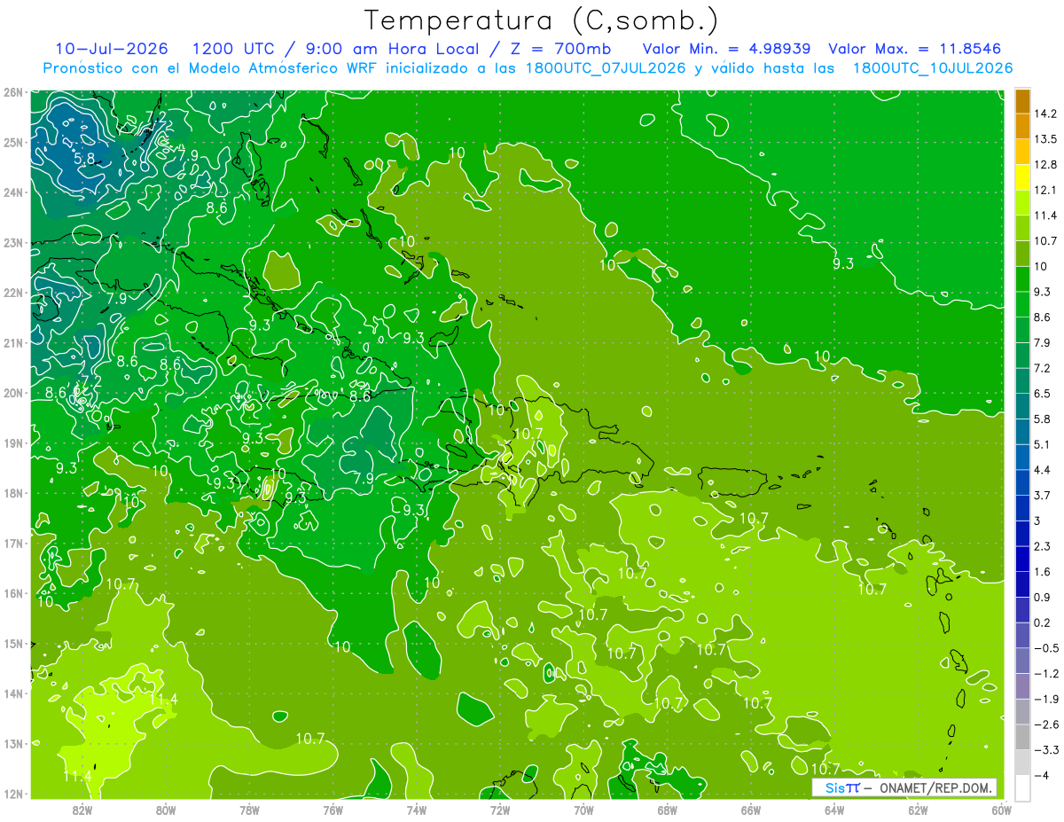Select the 'Valor Min. = 4.98939' text

(727, 48)
